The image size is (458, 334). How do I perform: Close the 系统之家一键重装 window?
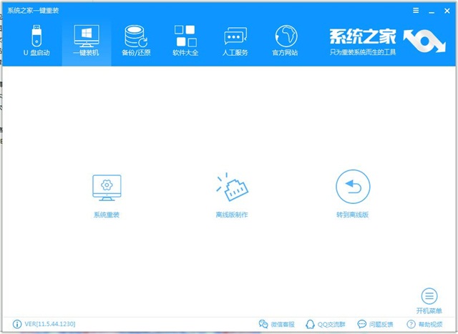(448, 11)
